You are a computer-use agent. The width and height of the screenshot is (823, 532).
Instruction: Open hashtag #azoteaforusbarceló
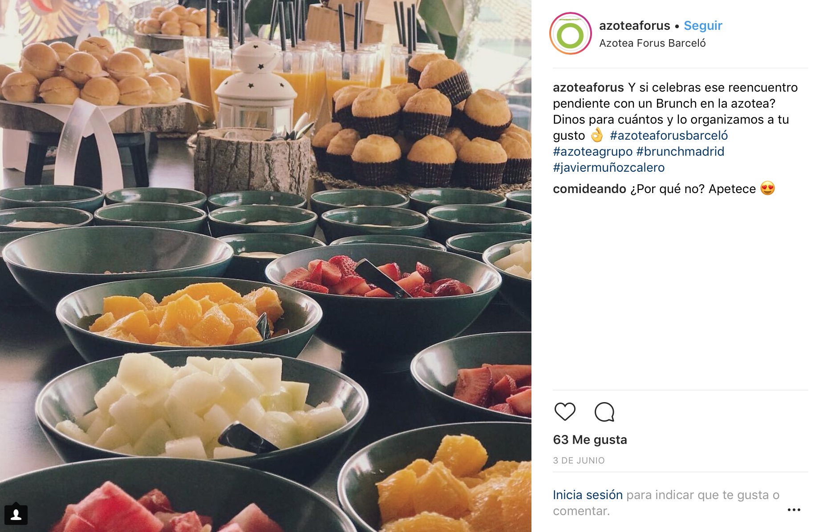669,135
